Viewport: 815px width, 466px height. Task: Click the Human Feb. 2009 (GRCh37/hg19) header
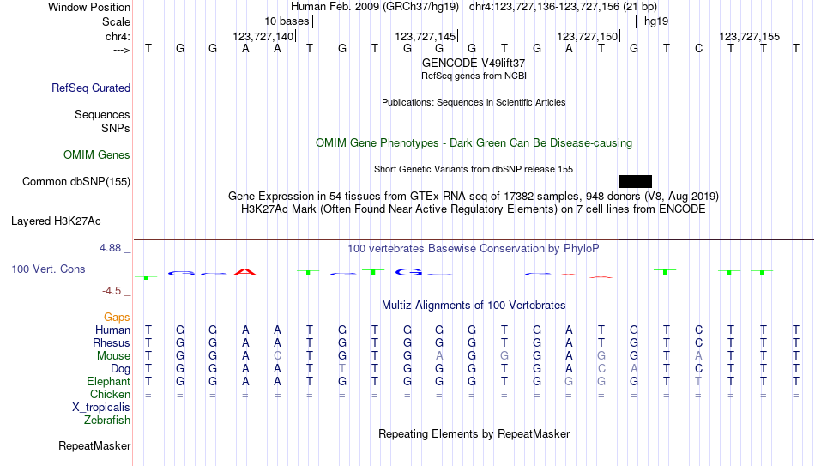pos(375,7)
